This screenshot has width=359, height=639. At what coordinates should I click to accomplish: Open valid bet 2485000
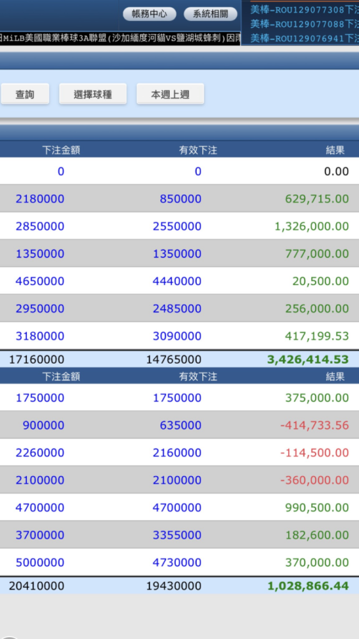coord(177,309)
